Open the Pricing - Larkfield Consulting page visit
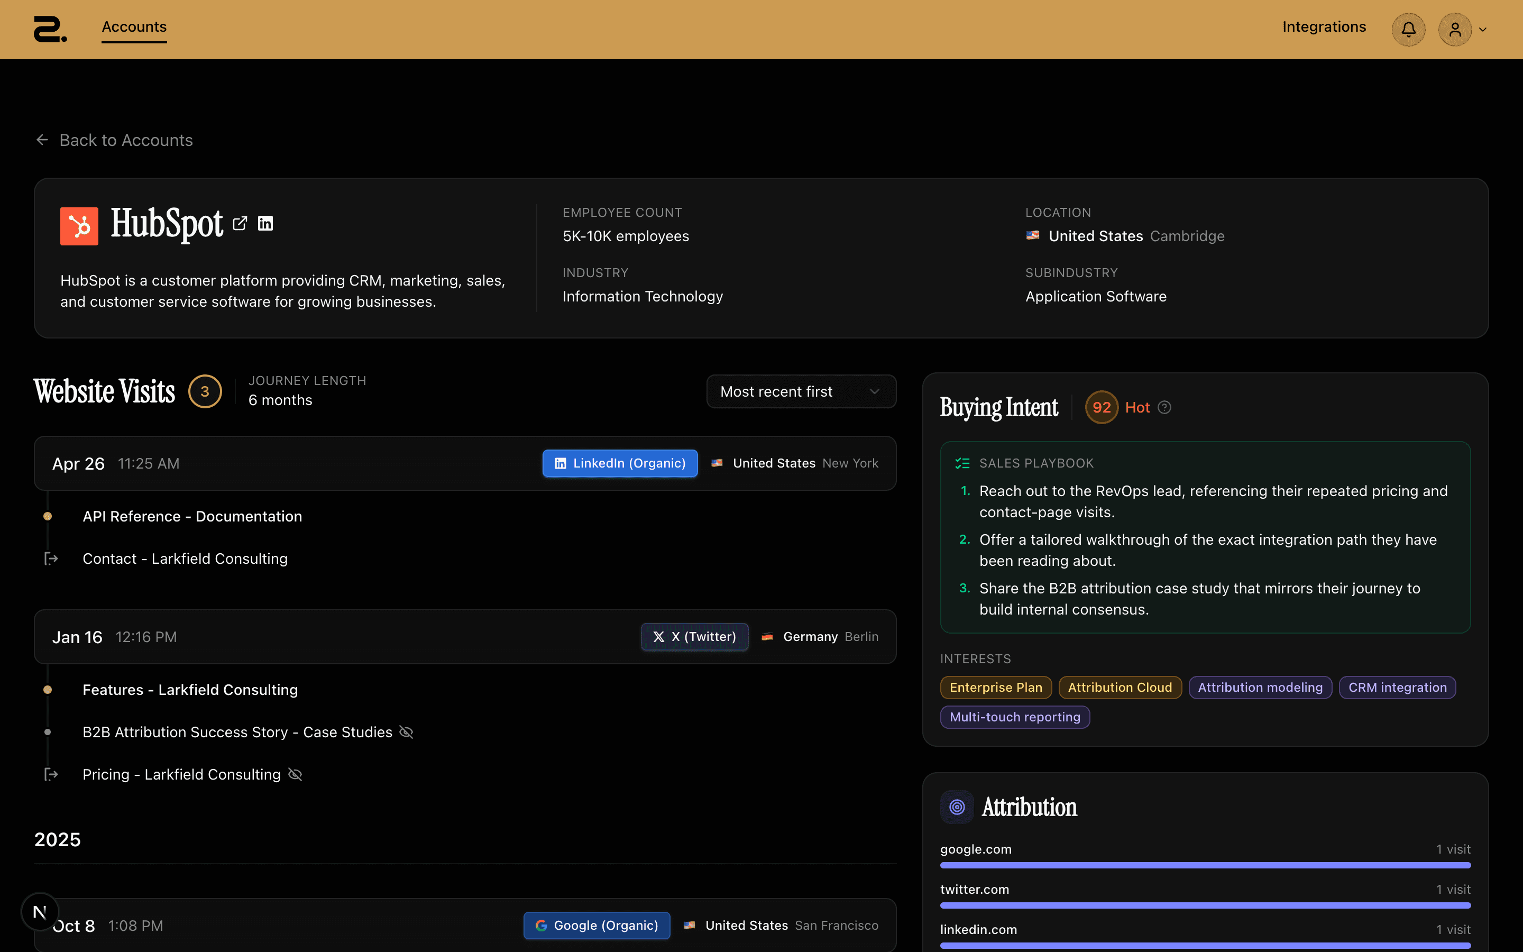1523x952 pixels. [x=181, y=774]
